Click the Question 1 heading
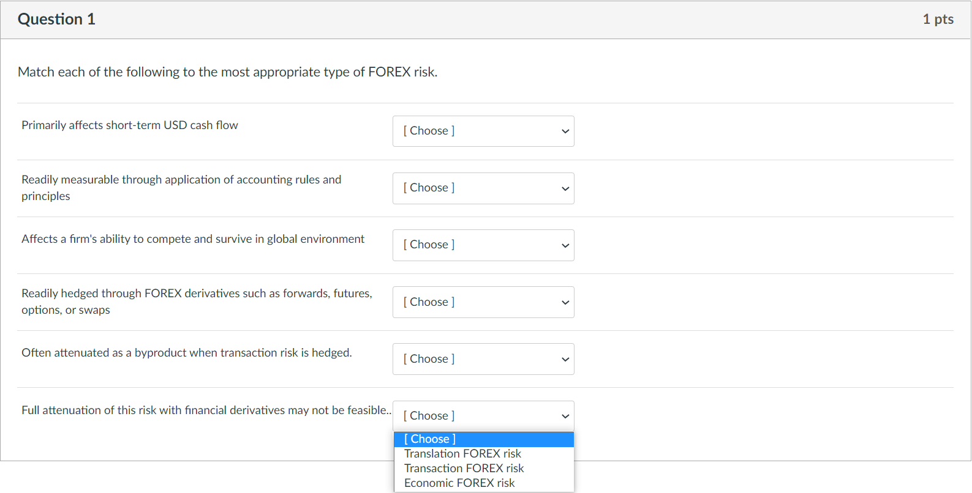The width and height of the screenshot is (972, 493). tap(56, 20)
